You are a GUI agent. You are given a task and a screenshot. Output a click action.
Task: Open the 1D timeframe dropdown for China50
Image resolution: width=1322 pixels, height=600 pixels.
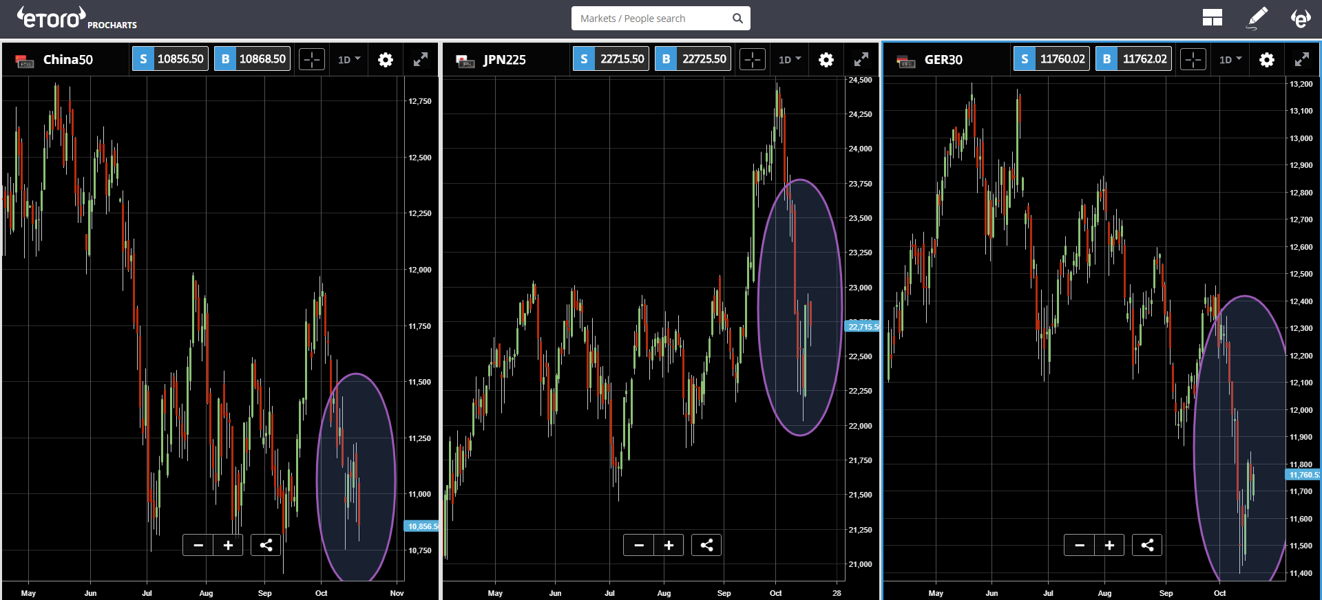point(349,60)
